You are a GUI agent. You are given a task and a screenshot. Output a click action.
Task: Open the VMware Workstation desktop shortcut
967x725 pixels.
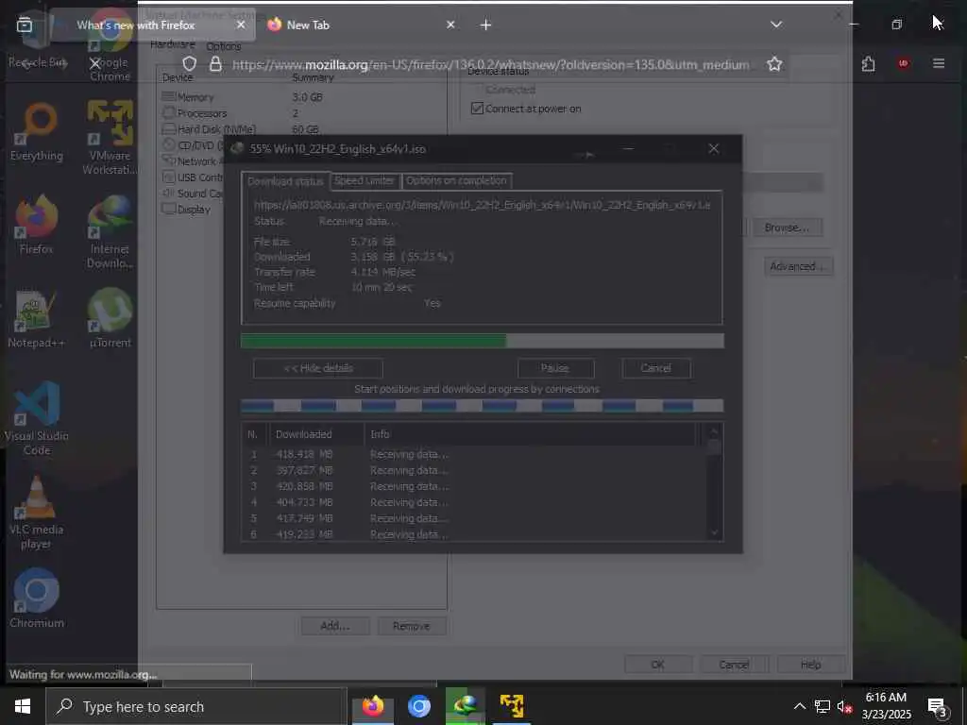pyautogui.click(x=110, y=138)
